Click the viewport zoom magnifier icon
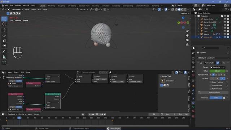 (187, 31)
